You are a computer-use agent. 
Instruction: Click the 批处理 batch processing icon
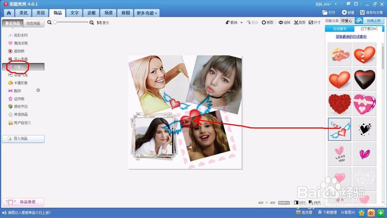[x=304, y=213]
